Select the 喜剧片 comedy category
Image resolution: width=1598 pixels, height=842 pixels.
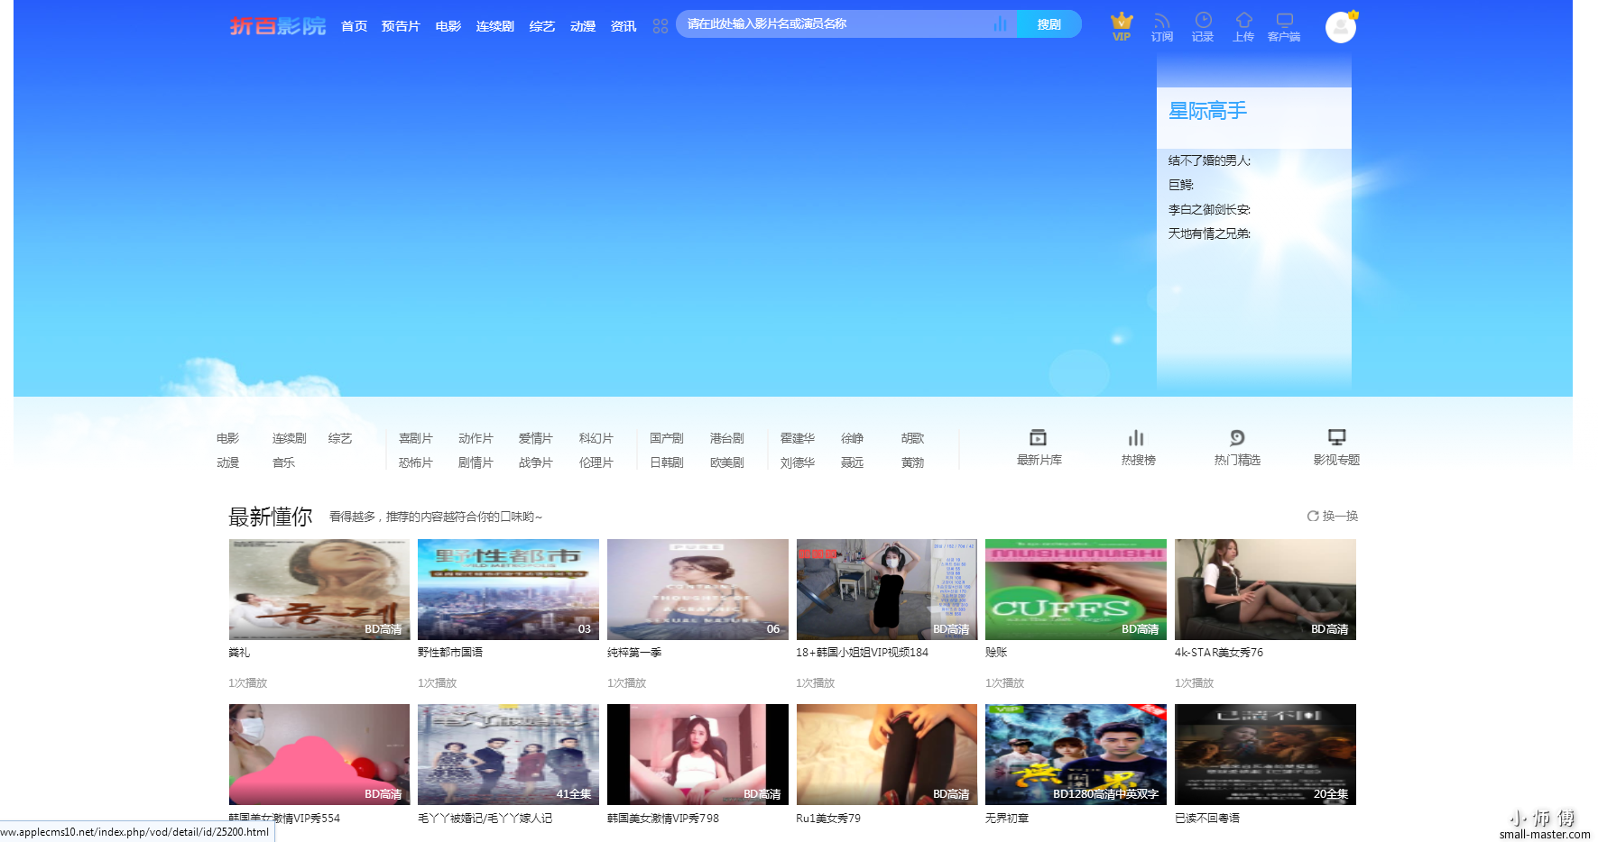click(x=416, y=438)
